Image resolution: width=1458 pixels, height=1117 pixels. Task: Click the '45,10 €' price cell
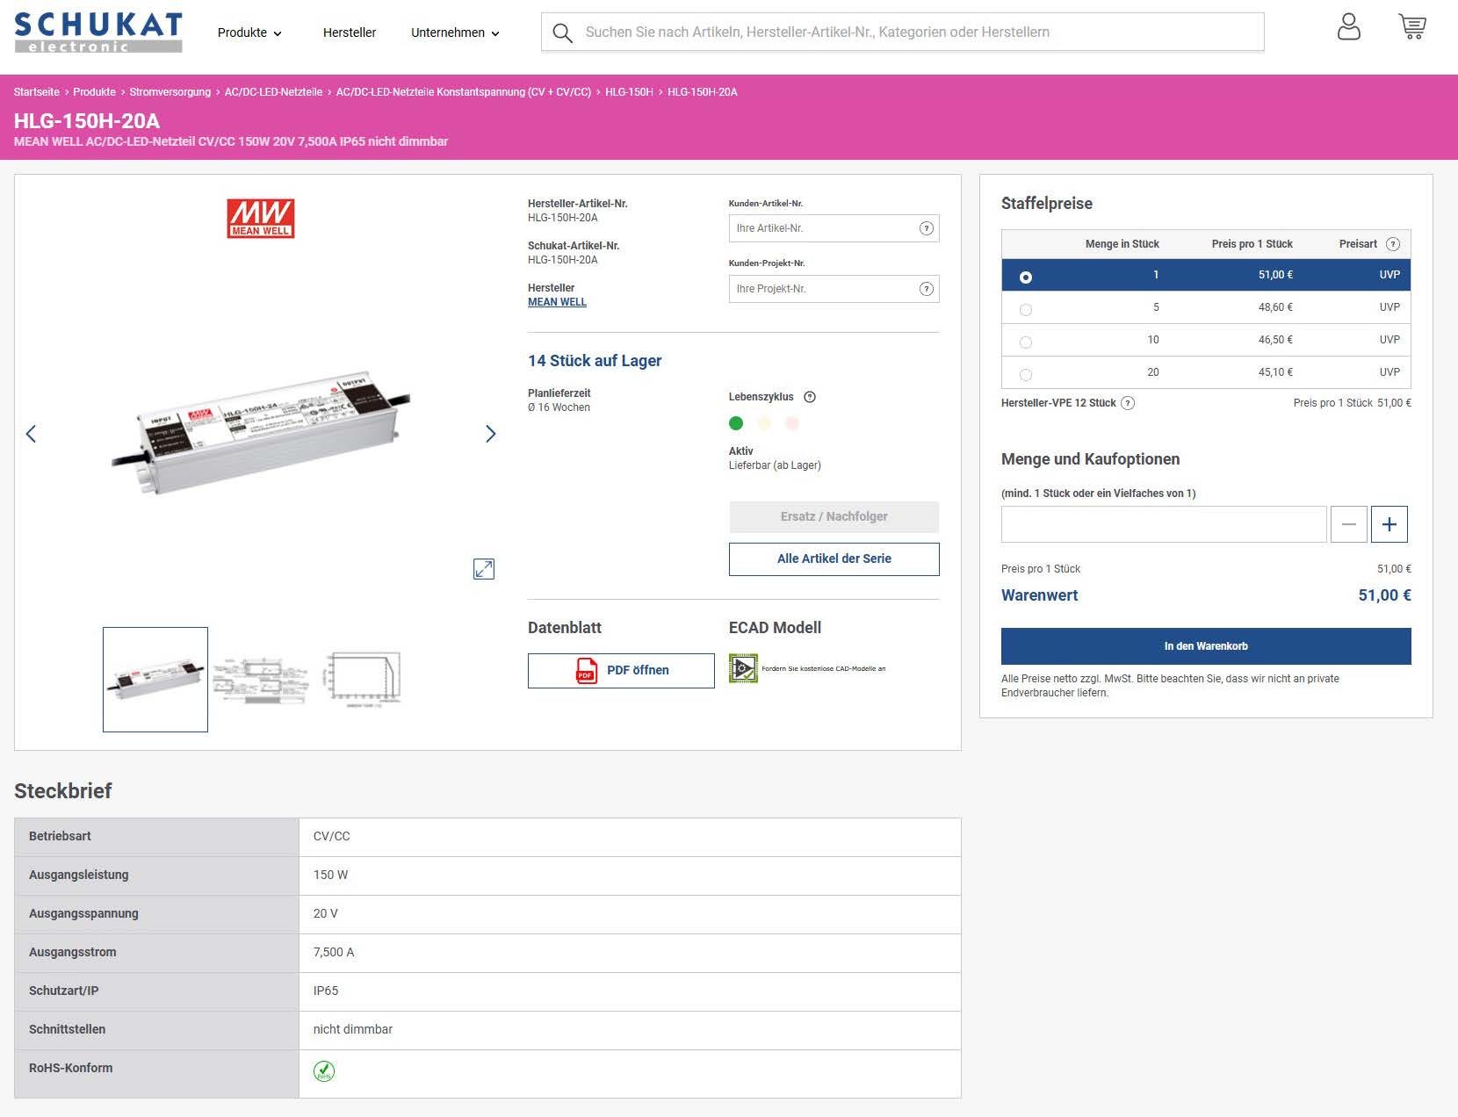[1275, 372]
